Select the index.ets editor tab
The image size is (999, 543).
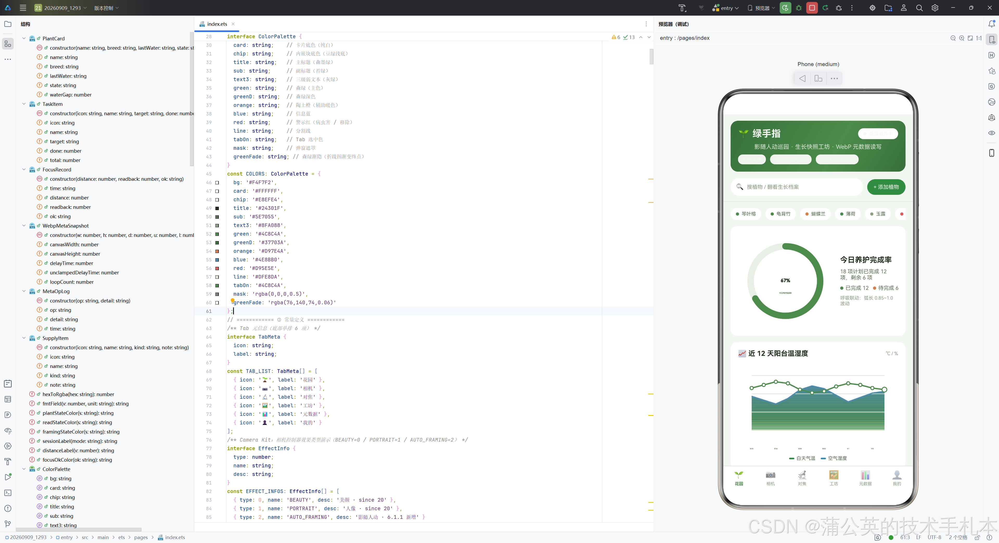click(217, 24)
